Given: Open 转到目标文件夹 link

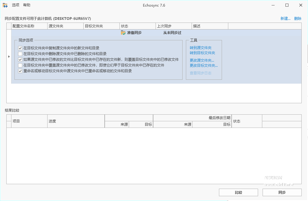Looking at the screenshot, I should tap(202, 53).
